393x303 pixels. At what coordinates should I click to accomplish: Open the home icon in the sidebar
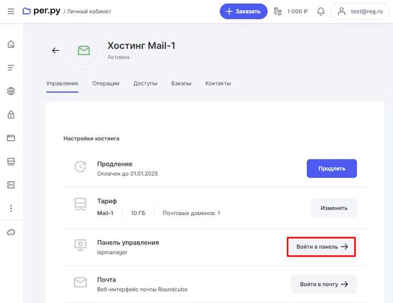coord(11,44)
